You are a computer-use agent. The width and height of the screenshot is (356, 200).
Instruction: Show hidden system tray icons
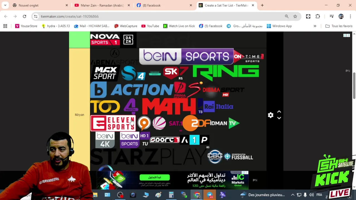click(293, 195)
